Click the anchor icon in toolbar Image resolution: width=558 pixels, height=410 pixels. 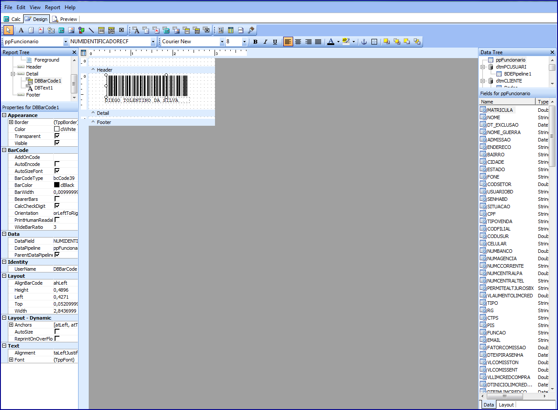(x=363, y=41)
